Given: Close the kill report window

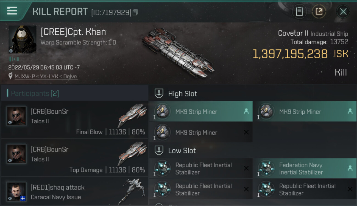Looking at the screenshot, I should tap(343, 12).
